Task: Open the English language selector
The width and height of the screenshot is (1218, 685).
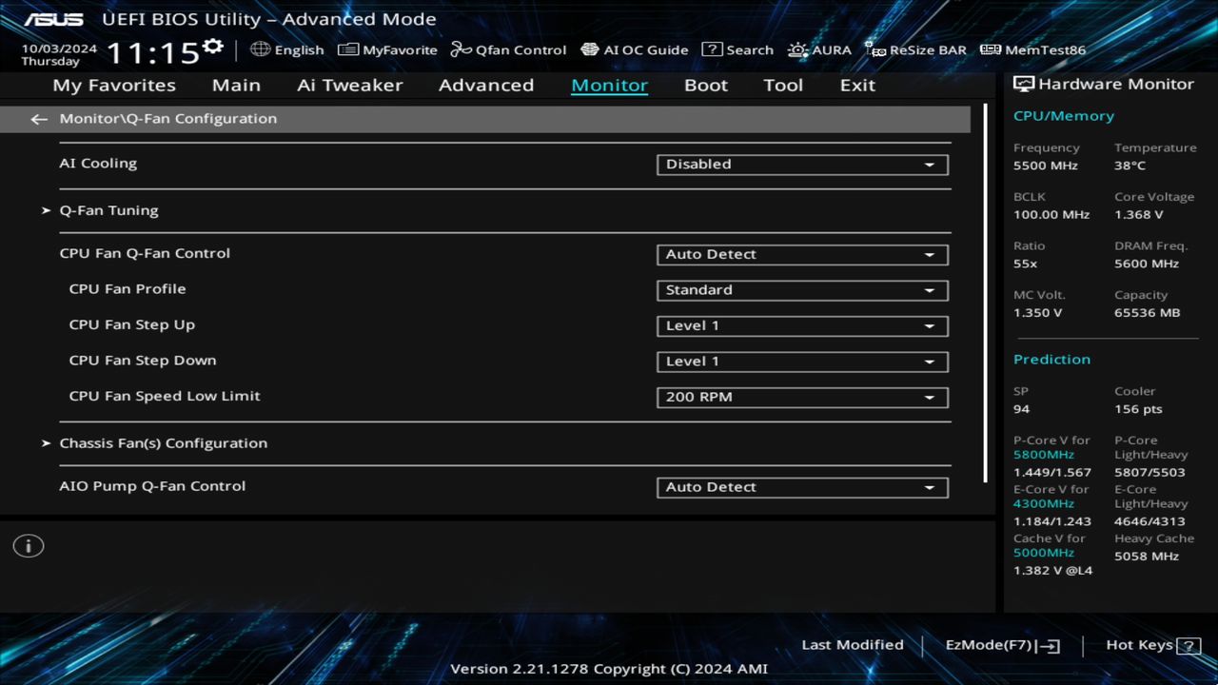Action: (x=287, y=49)
